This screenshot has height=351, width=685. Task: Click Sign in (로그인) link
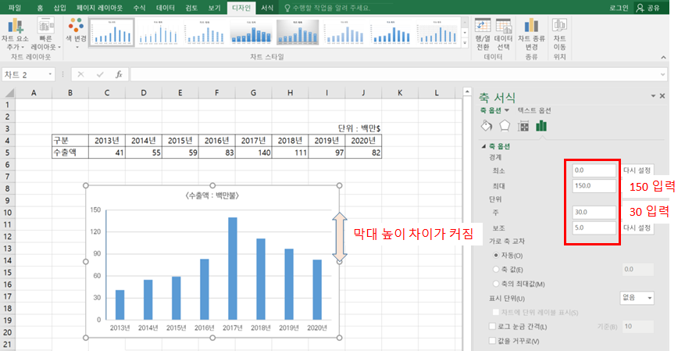[x=619, y=8]
